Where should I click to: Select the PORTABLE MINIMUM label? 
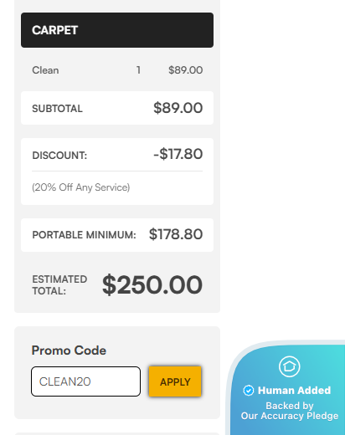[84, 235]
